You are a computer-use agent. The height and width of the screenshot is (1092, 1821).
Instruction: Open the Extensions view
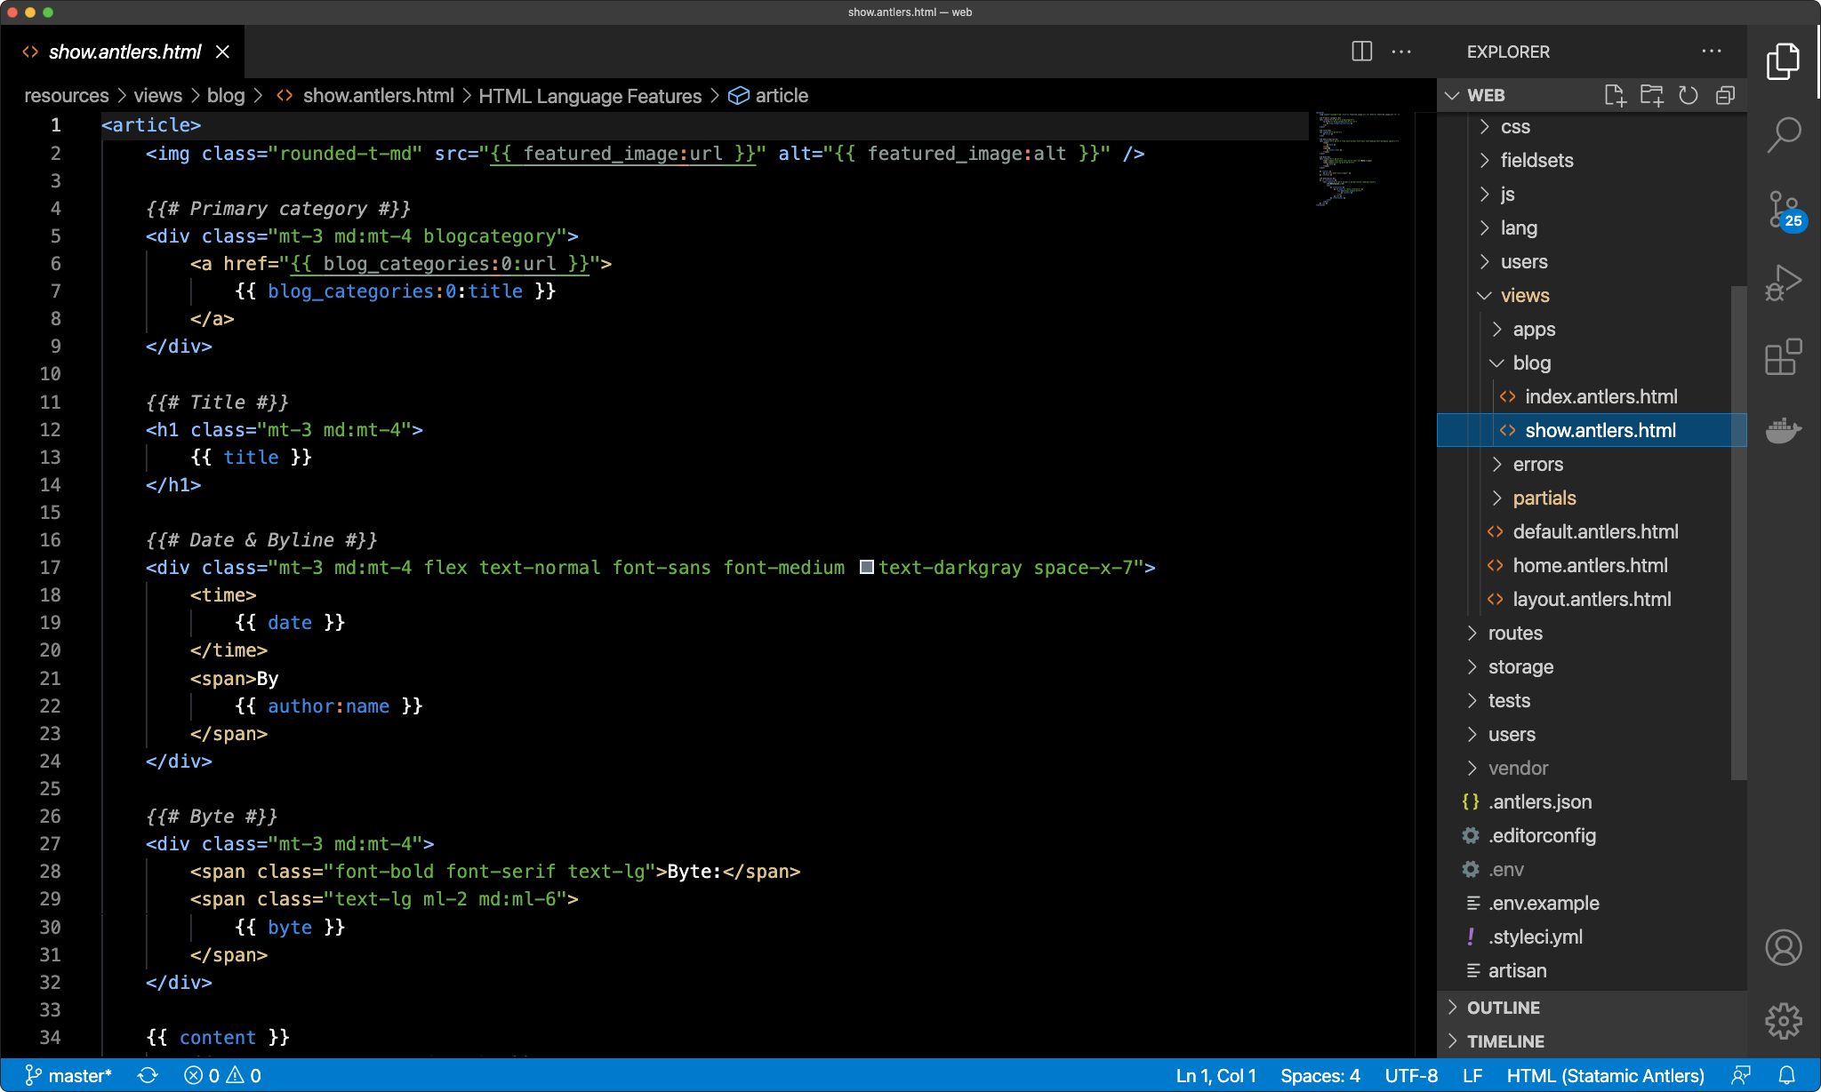pos(1783,357)
